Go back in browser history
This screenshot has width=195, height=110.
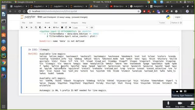(x=10, y=11)
